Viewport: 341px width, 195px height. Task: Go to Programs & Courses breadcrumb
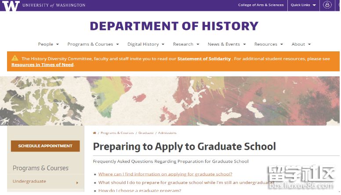pos(117,133)
